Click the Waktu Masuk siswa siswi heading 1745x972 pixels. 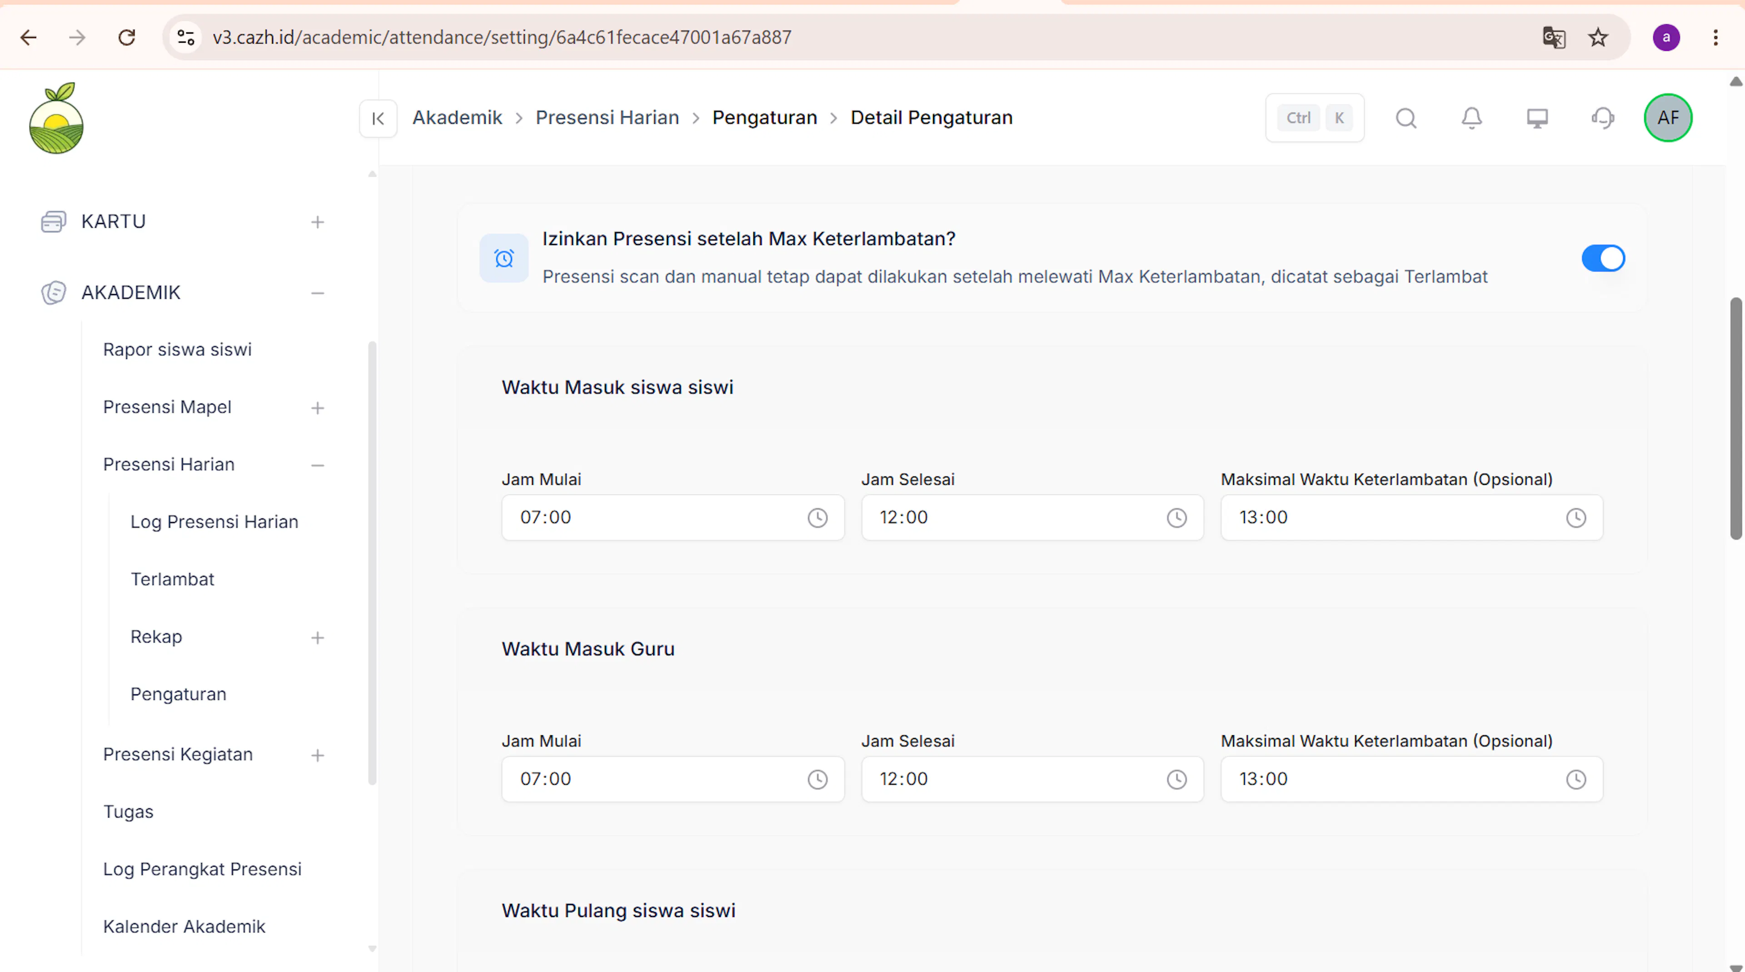(617, 388)
